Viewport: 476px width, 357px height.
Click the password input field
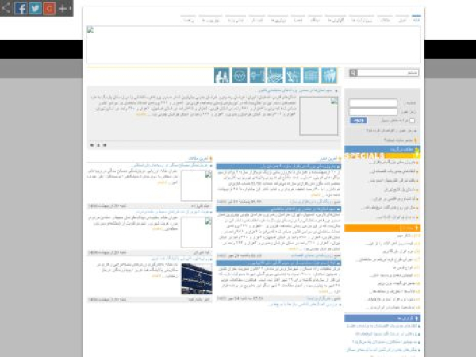(x=373, y=112)
